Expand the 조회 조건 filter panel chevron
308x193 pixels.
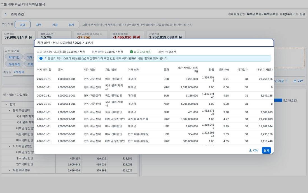pos(6,14)
